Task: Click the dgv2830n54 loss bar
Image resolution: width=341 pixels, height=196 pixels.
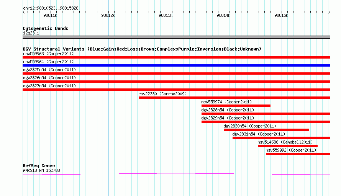Action: coord(266,130)
